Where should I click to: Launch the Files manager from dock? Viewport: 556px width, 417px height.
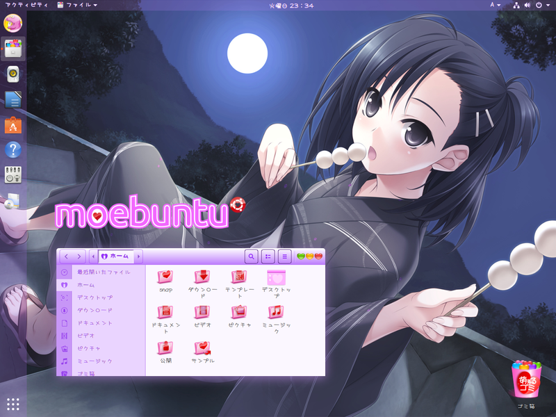(x=13, y=49)
